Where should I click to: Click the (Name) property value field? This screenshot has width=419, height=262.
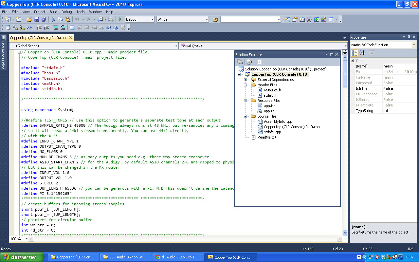click(x=399, y=66)
